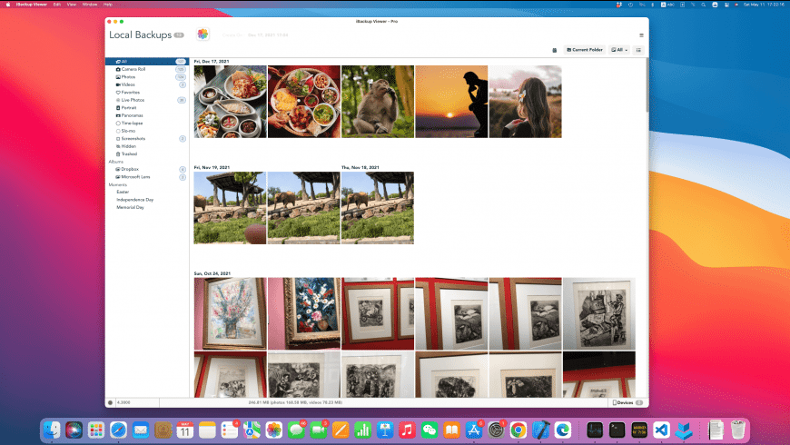Click the round status icon at bottom left
This screenshot has width=790, height=445.
click(x=111, y=402)
